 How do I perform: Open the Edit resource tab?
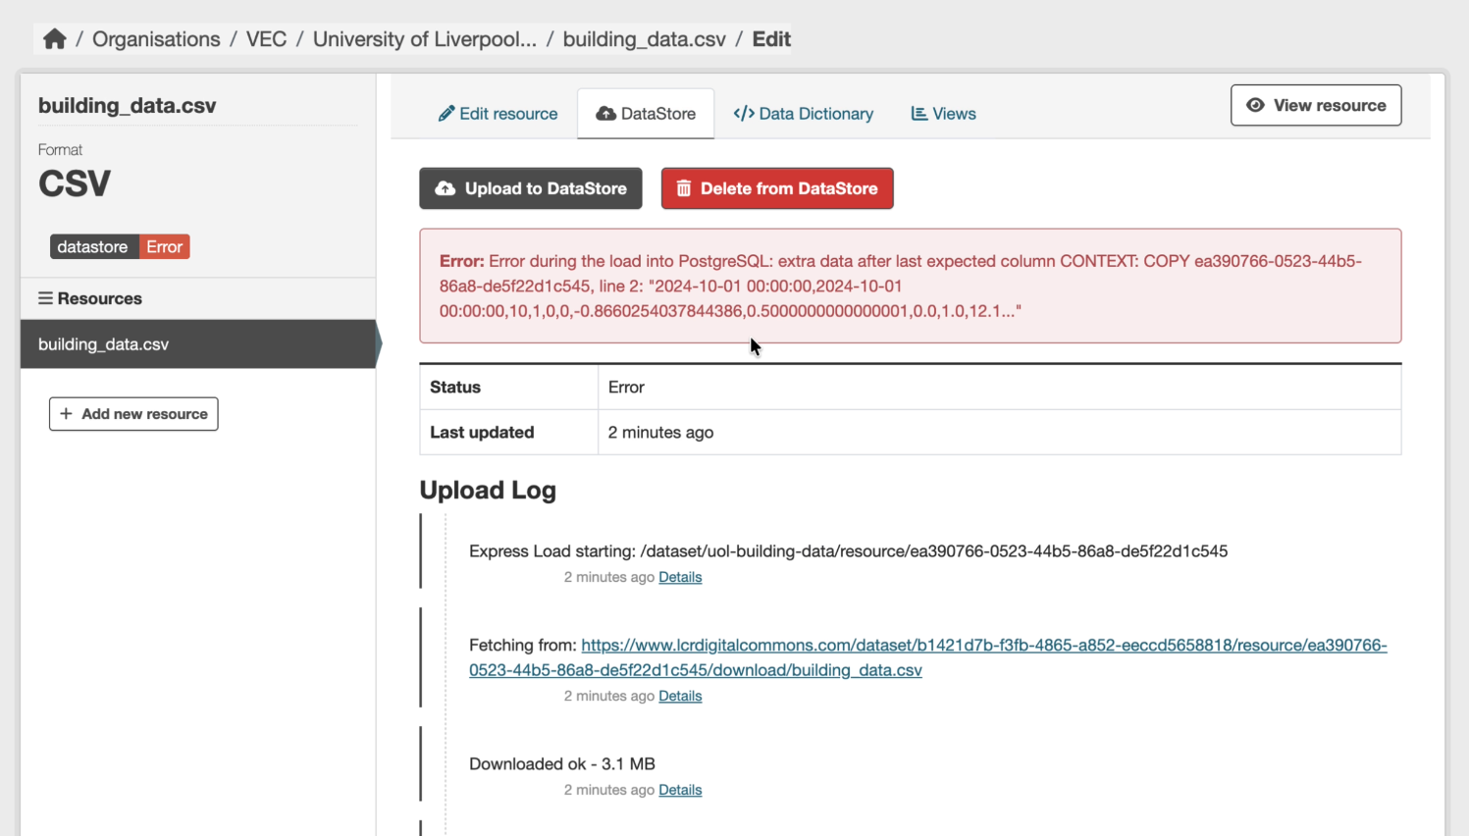coord(507,113)
